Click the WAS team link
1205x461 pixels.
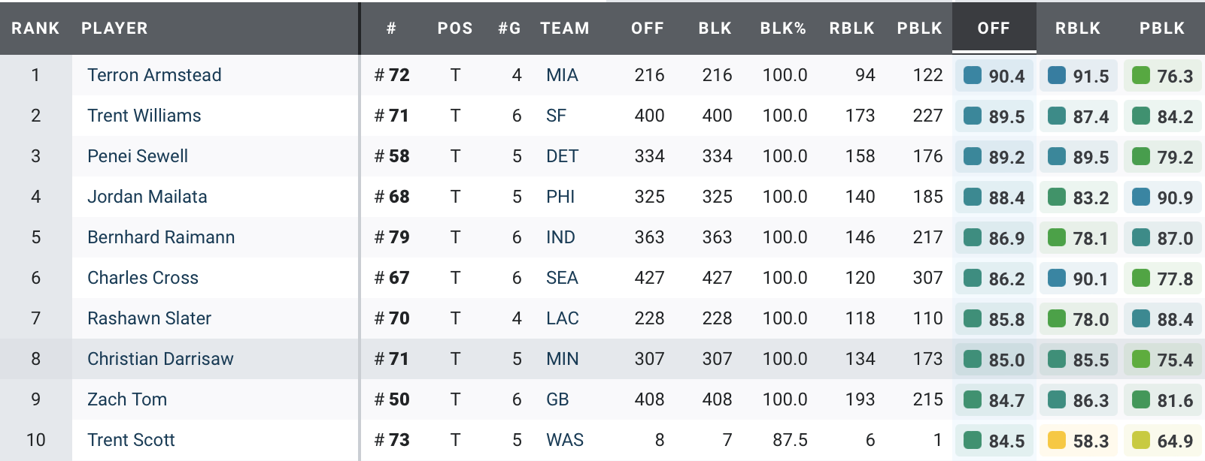click(565, 440)
